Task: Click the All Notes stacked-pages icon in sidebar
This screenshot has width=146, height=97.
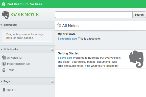Action: [x=4, y=58]
